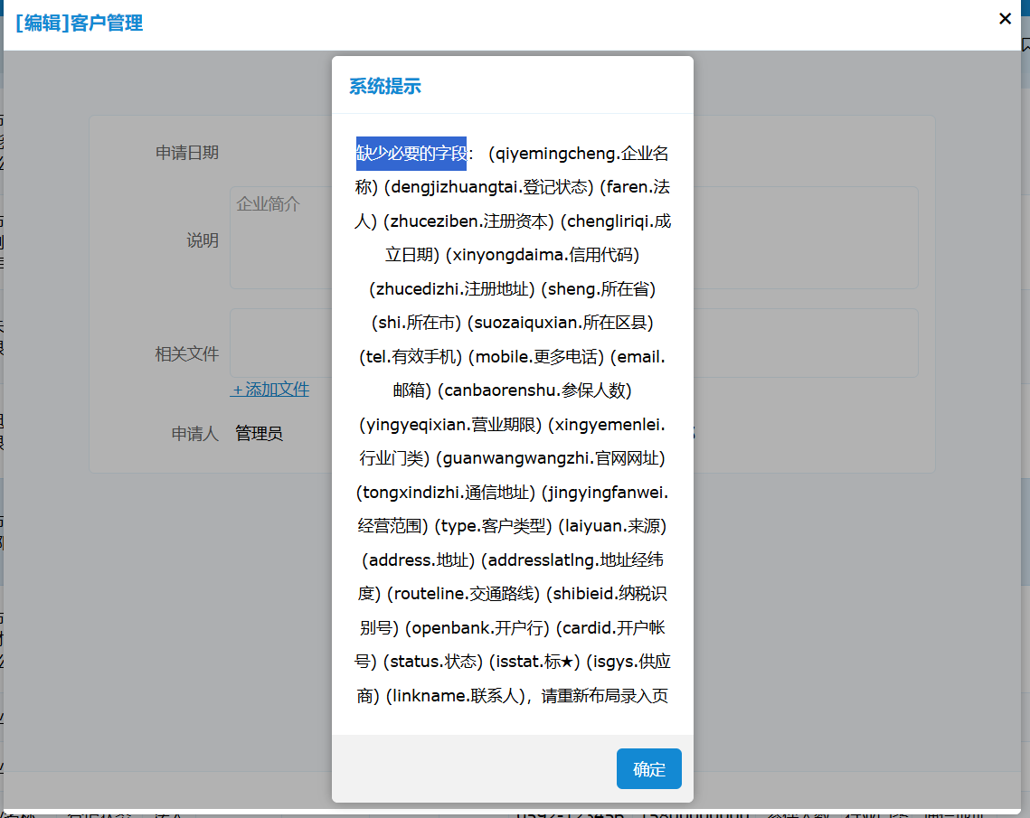This screenshot has height=818, width=1030.
Task: Click the type.客户类型 field name
Action: coord(494,526)
